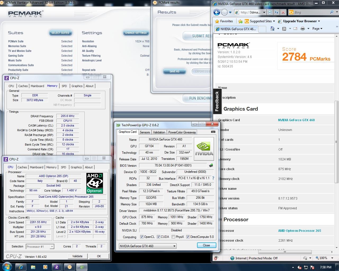Click the Bing search input field

point(311,12)
